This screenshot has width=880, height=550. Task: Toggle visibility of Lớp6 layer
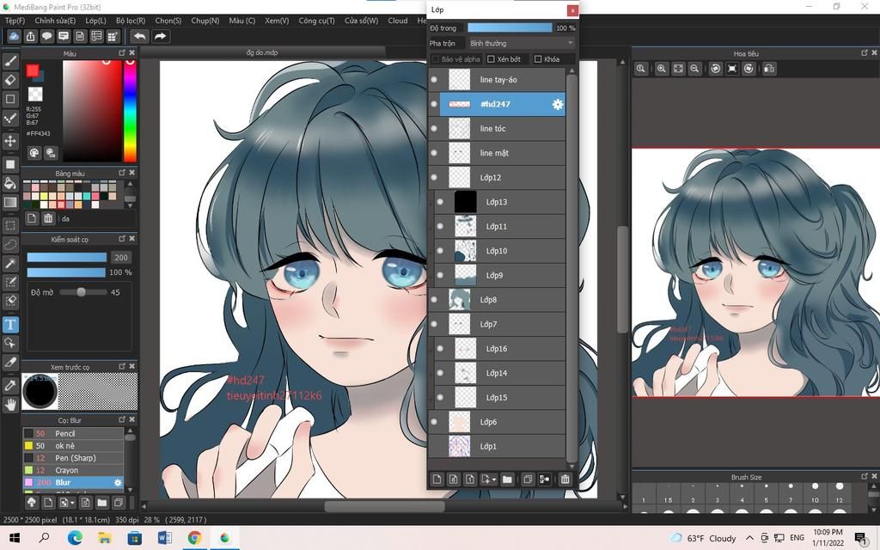(434, 422)
